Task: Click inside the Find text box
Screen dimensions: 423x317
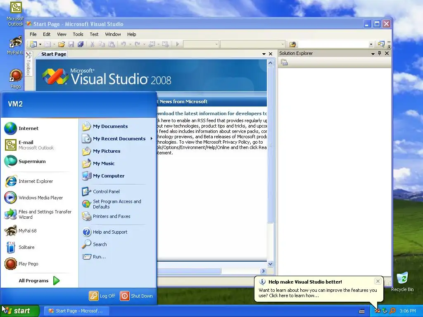Action: tap(333, 44)
